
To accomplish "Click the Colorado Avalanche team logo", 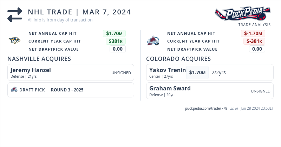I will pyautogui.click(x=153, y=41).
